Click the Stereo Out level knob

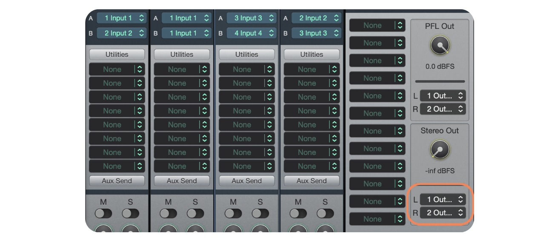point(440,149)
